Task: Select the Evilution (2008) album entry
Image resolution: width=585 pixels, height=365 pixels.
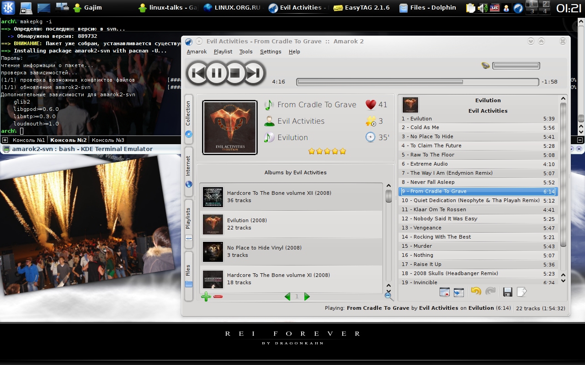Action: tap(291, 224)
